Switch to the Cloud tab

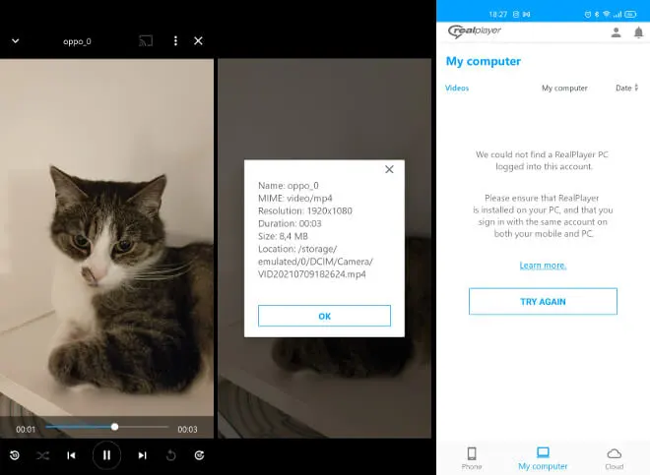pyautogui.click(x=614, y=458)
